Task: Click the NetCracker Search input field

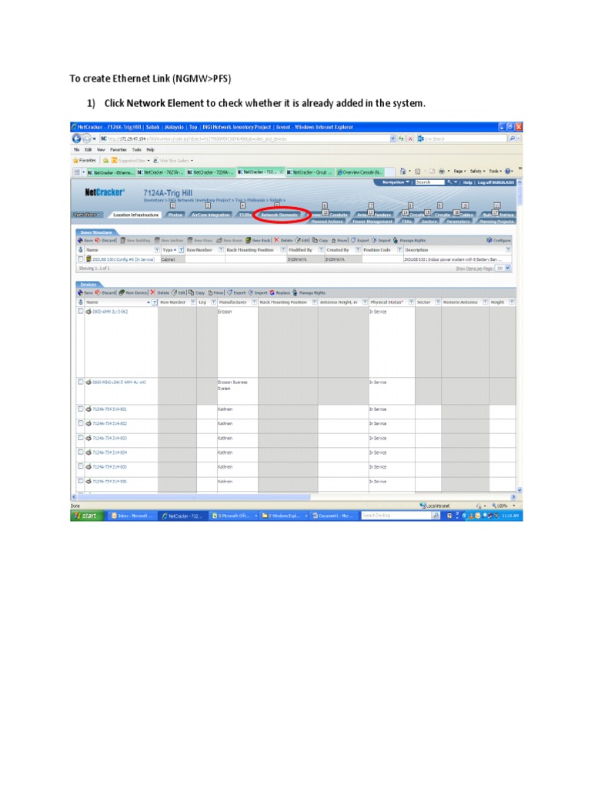Action: [430, 182]
